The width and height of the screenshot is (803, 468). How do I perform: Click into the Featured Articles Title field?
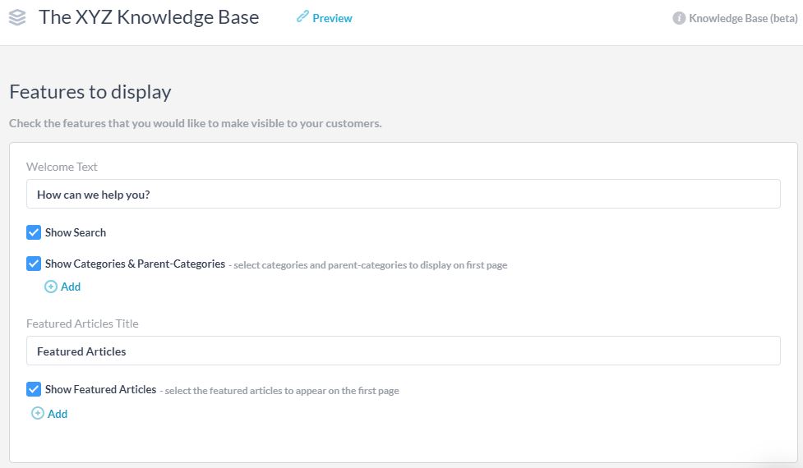(x=403, y=351)
